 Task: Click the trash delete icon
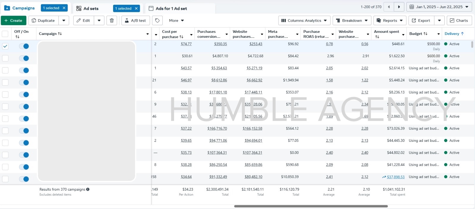coord(112,20)
